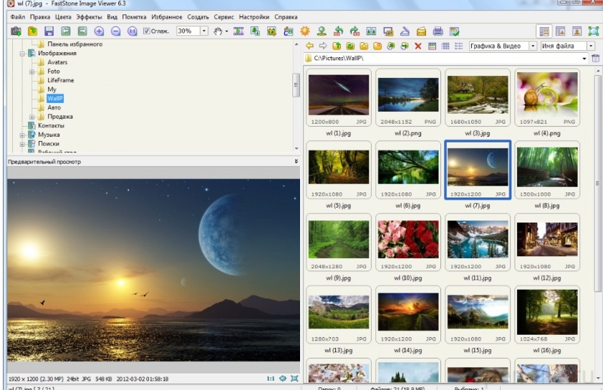603x390 pixels.
Task: Open the Справка menu
Action: click(286, 17)
